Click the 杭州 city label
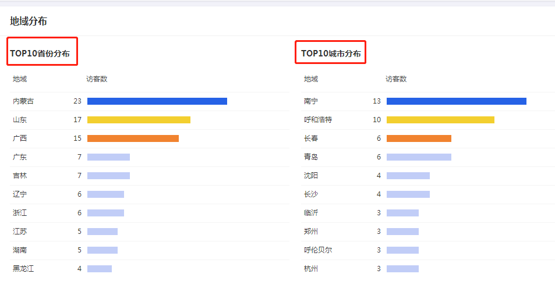555x288 pixels. 311,269
